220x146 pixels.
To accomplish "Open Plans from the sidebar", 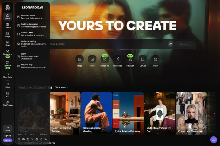I will pos(8,86).
